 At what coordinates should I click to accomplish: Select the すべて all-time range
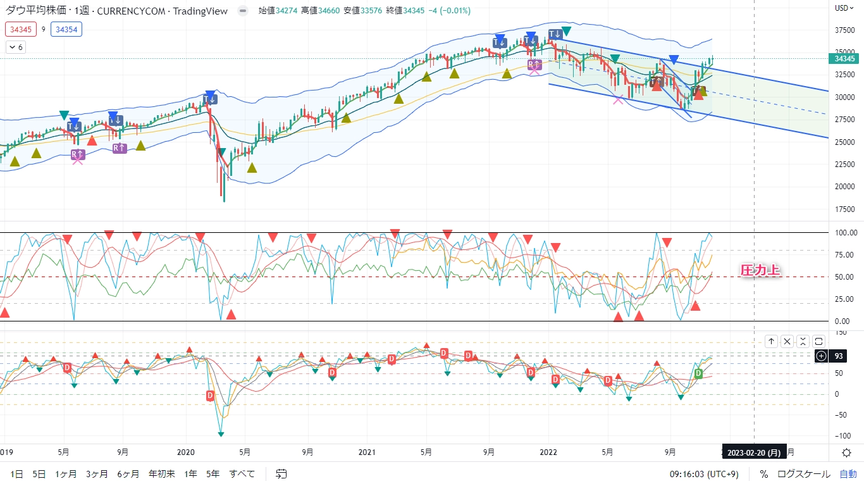pyautogui.click(x=242, y=474)
